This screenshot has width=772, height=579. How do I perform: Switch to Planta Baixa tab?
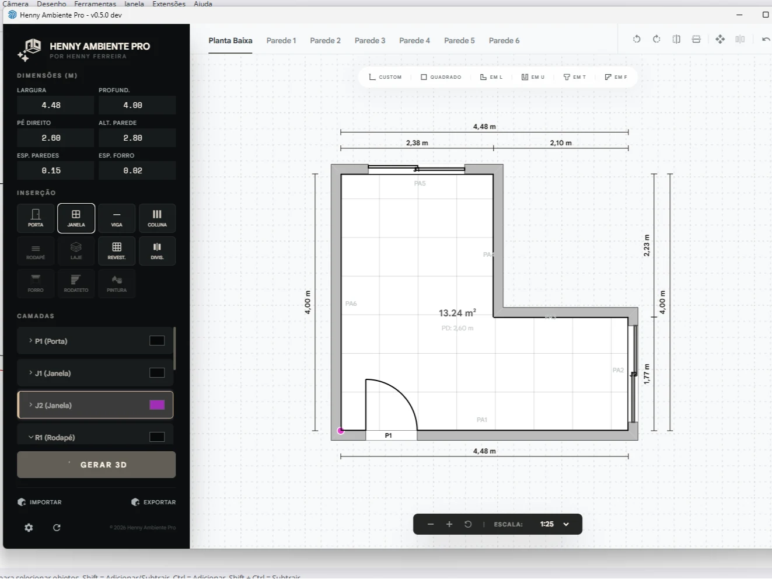(230, 41)
